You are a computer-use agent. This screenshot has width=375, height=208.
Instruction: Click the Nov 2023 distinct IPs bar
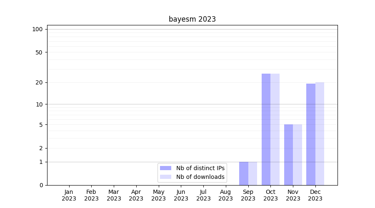tap(288, 154)
